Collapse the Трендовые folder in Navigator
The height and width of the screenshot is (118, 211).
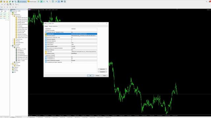[13, 16]
